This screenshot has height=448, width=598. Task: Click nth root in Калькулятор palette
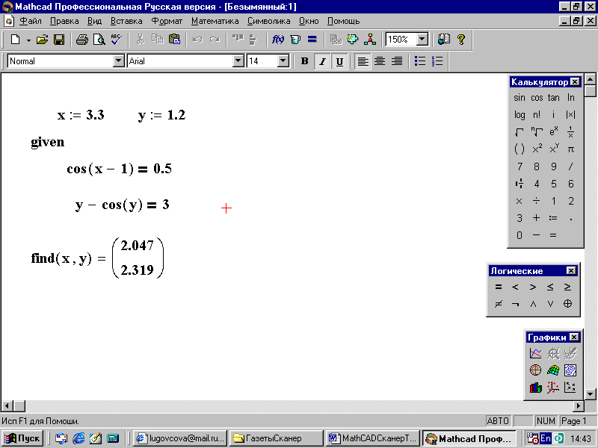pos(537,132)
